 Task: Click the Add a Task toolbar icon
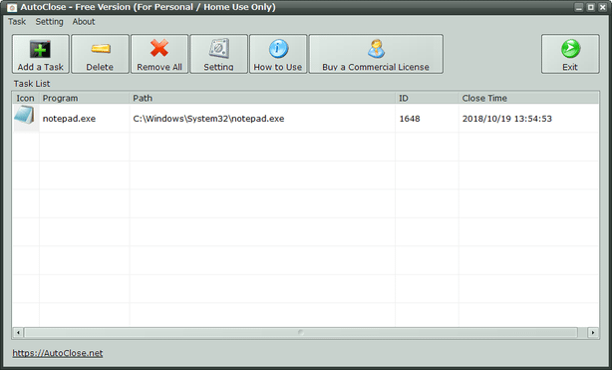pos(40,49)
